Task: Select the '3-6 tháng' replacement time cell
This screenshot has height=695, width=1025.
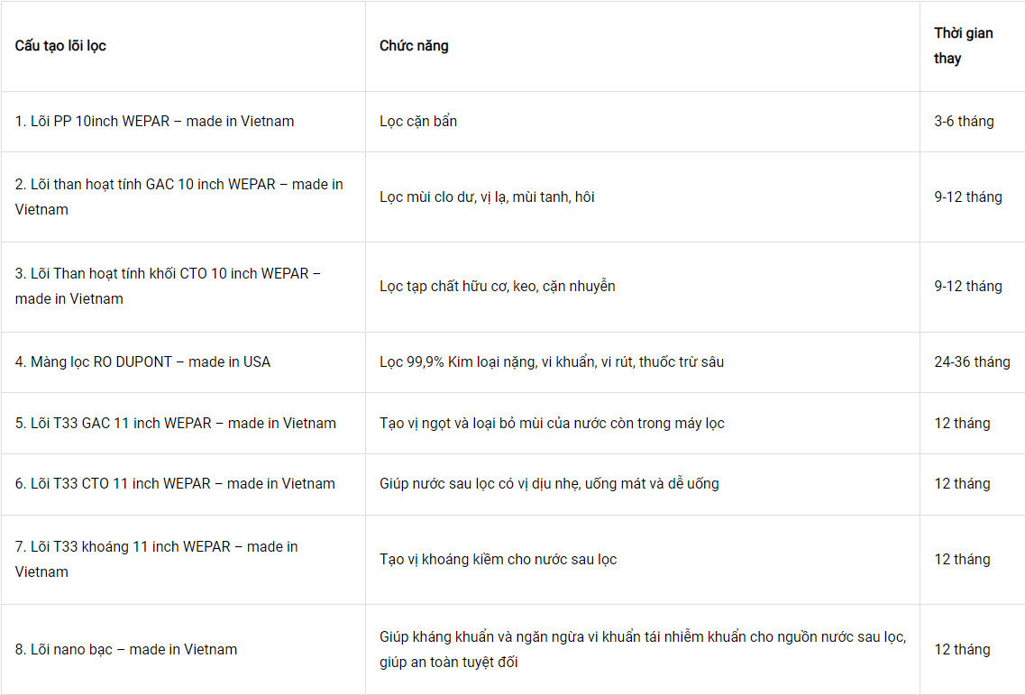Action: point(964,122)
